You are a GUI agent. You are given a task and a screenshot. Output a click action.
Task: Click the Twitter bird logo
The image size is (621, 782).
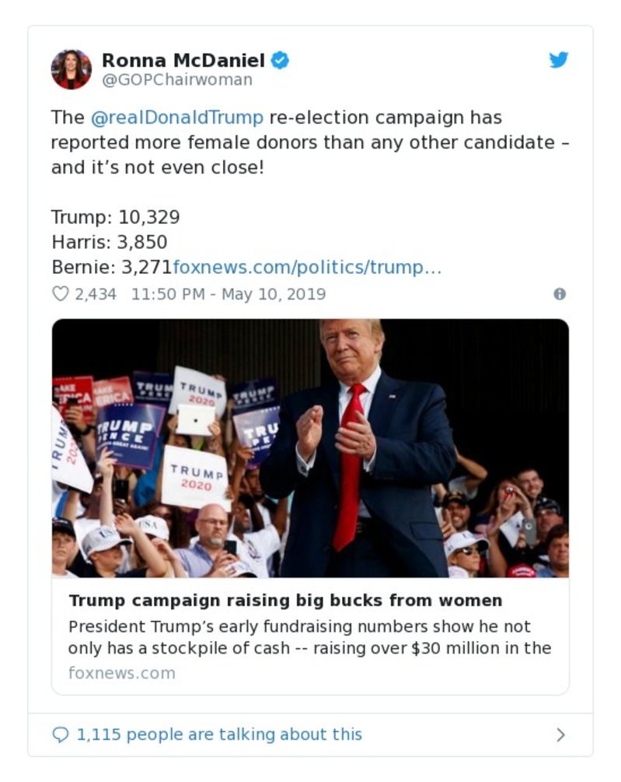click(558, 60)
